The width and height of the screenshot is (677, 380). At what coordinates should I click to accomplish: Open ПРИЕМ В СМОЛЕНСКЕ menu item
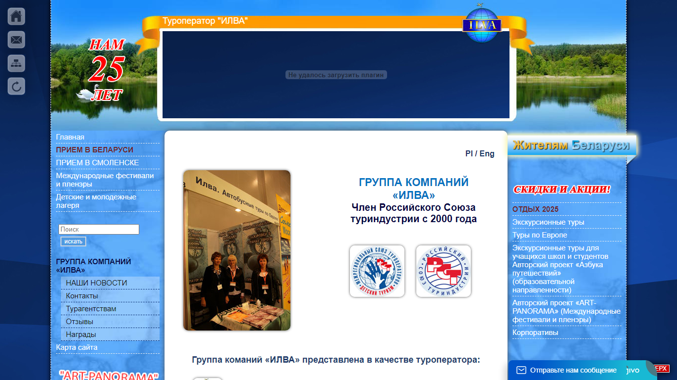98,163
